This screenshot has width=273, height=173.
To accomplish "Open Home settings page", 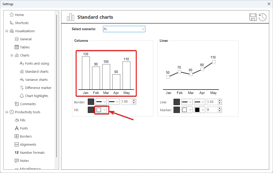I will (19, 15).
